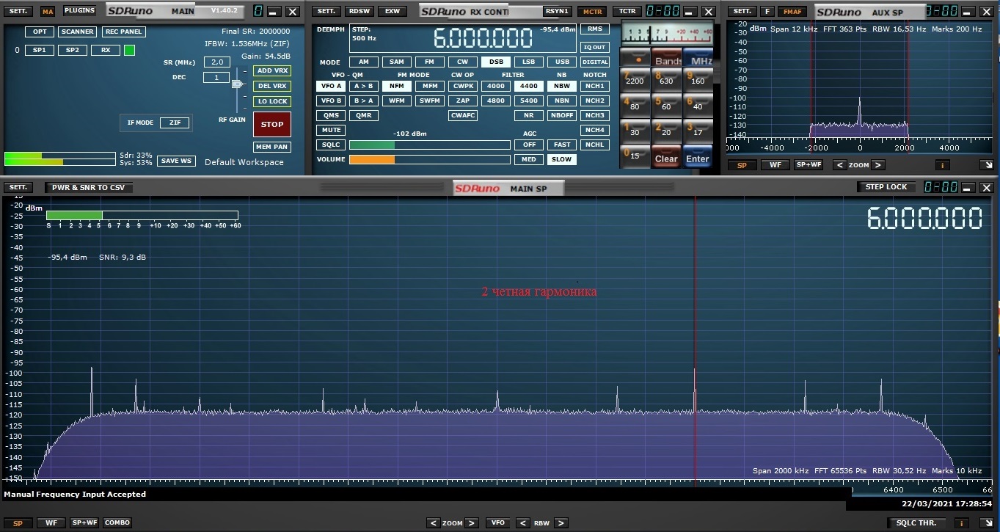
Task: Enable notch NCH1
Action: coord(595,86)
